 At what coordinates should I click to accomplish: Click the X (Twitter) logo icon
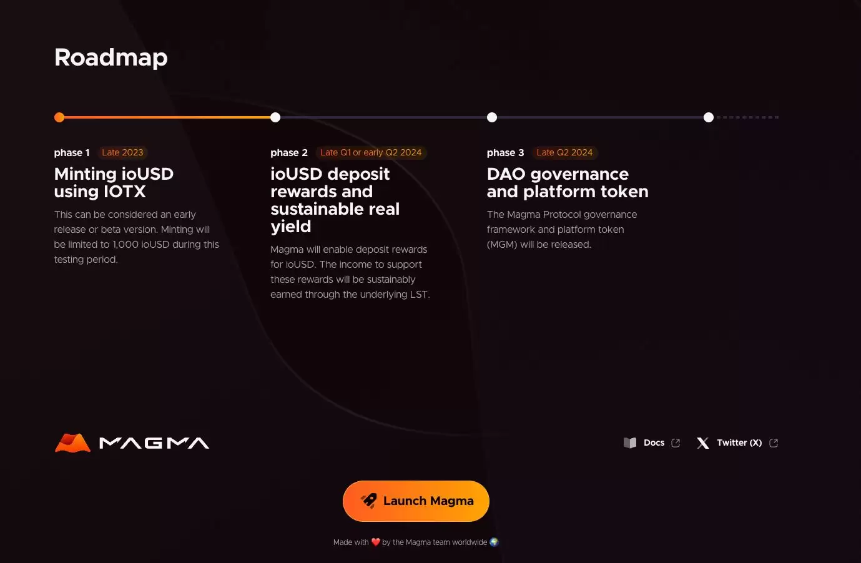[702, 443]
